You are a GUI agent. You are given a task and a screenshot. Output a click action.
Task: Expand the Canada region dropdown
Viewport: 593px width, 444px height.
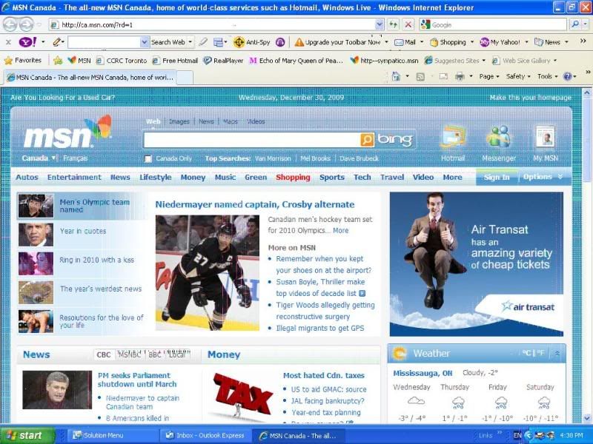tap(53, 158)
